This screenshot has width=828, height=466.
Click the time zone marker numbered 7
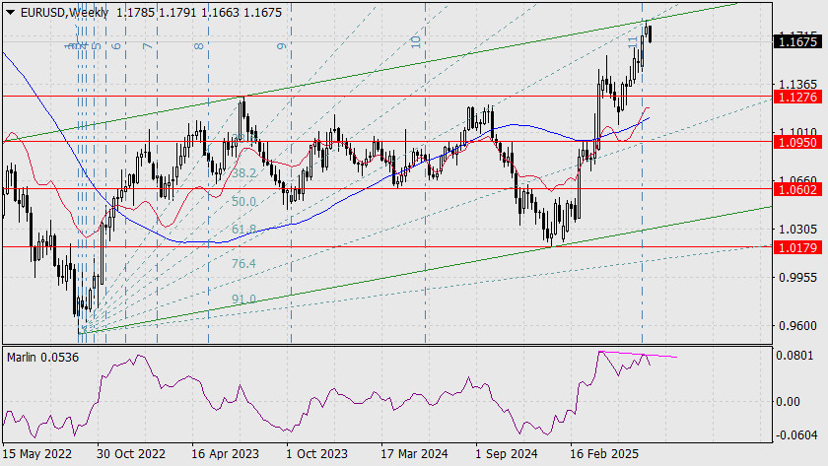point(147,46)
